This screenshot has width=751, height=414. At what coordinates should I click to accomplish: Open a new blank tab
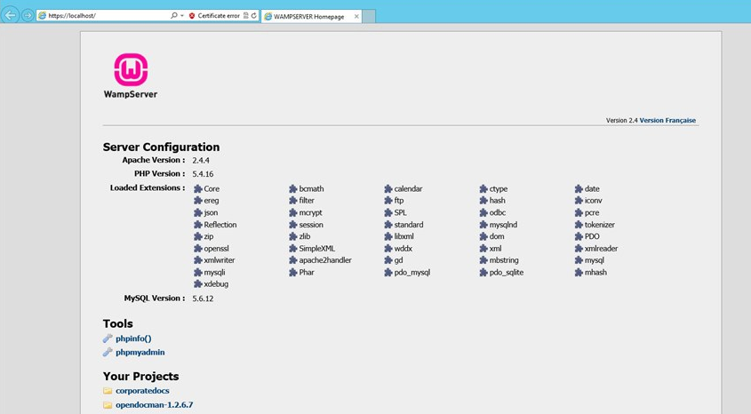(x=369, y=16)
